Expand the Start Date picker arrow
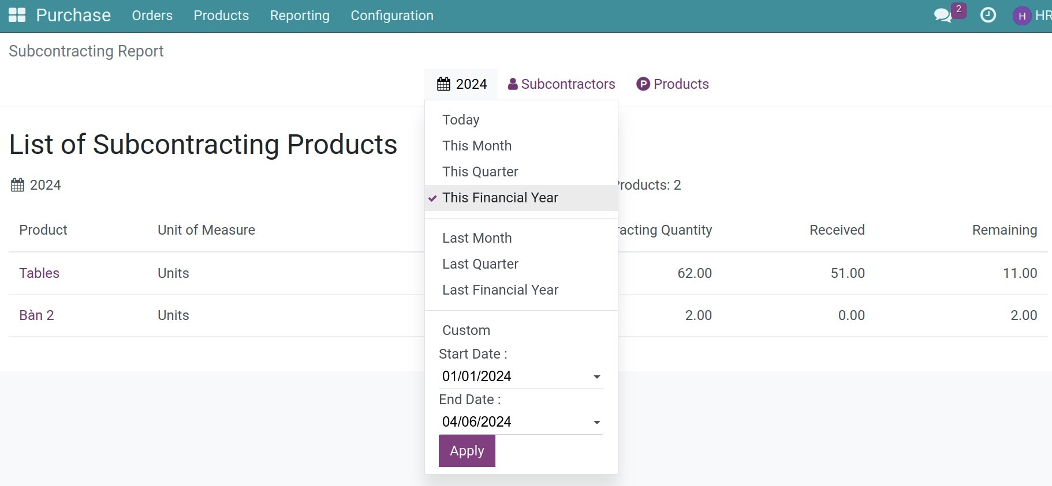 [x=596, y=377]
